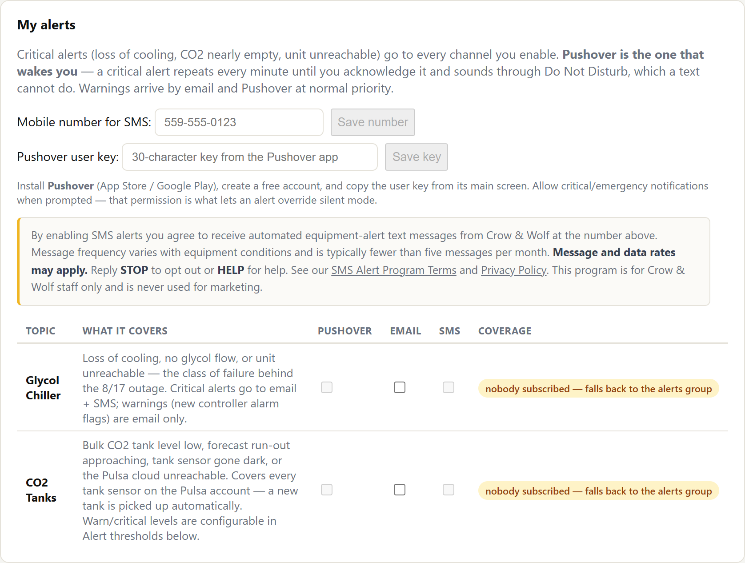The height and width of the screenshot is (563, 745).
Task: Focus the Mobile number for SMS field
Action: coord(239,122)
